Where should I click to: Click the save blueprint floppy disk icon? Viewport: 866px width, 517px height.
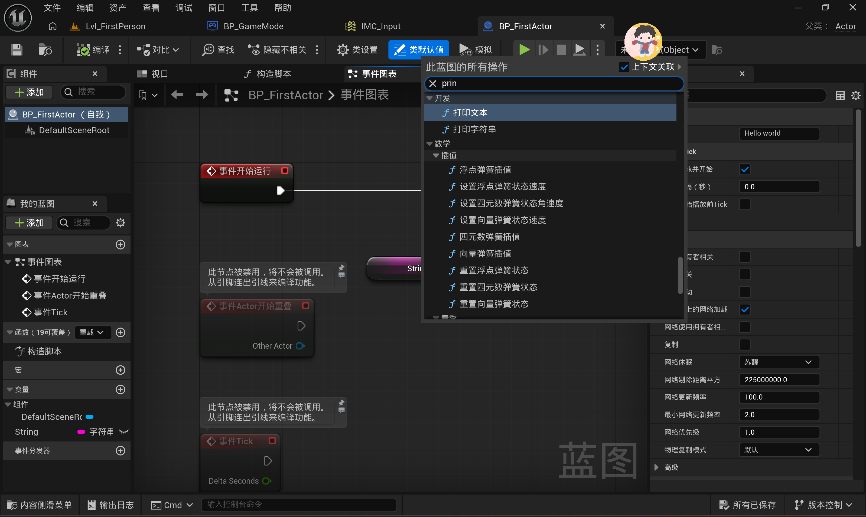tap(16, 50)
